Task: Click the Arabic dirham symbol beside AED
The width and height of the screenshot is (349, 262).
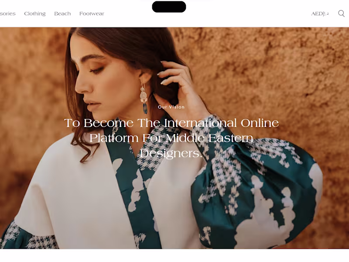Action: (326, 14)
